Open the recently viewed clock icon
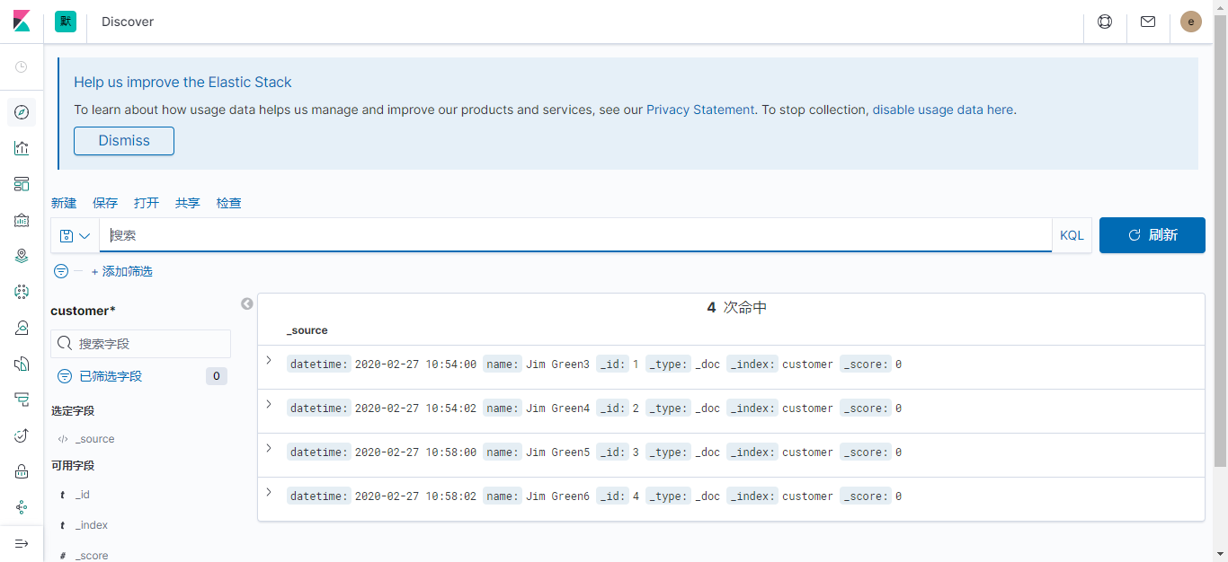The image size is (1228, 562). (22, 67)
